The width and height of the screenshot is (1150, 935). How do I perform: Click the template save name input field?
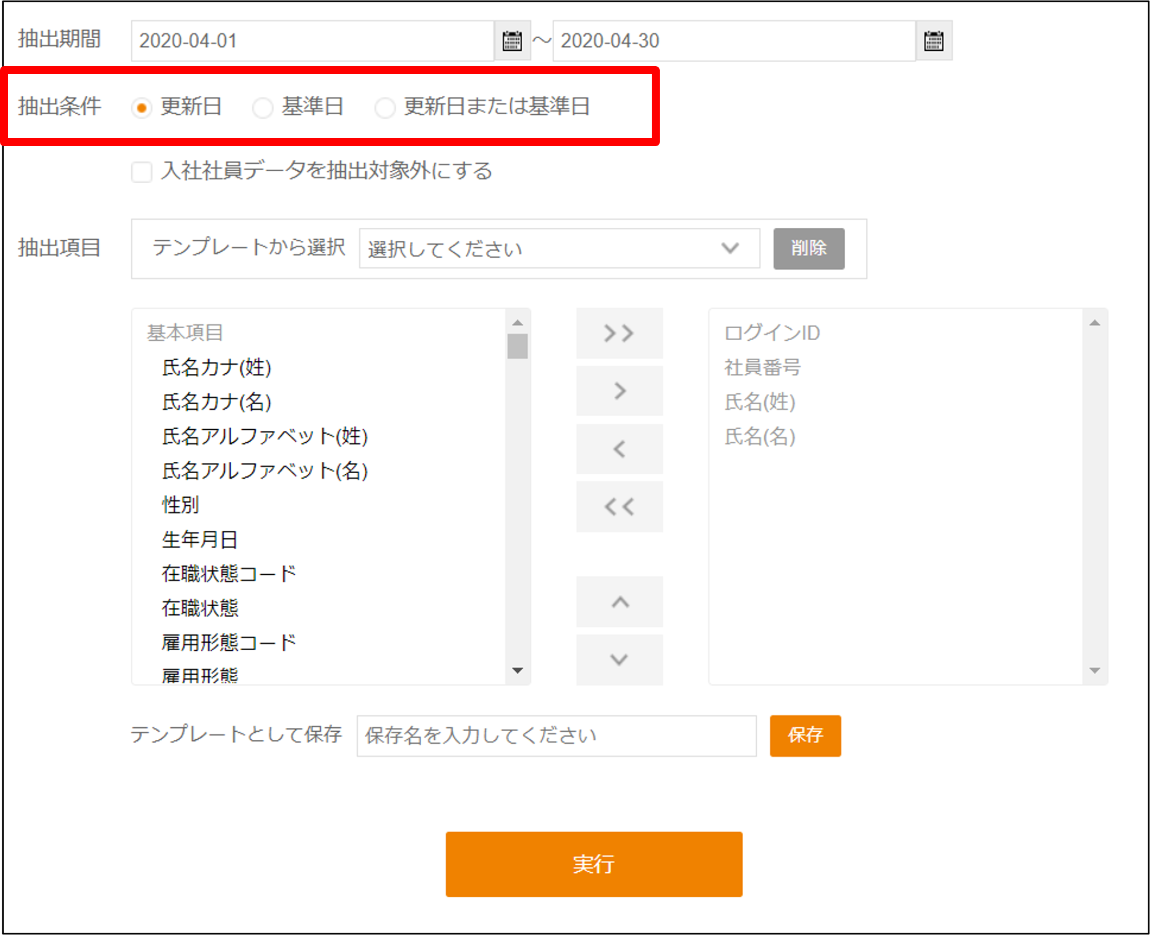[x=556, y=735]
